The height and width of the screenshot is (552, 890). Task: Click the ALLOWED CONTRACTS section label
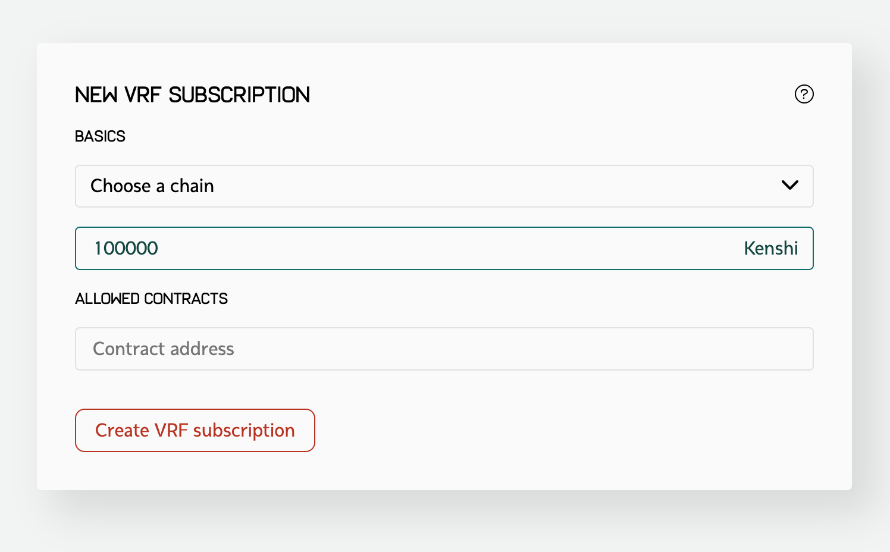(151, 299)
